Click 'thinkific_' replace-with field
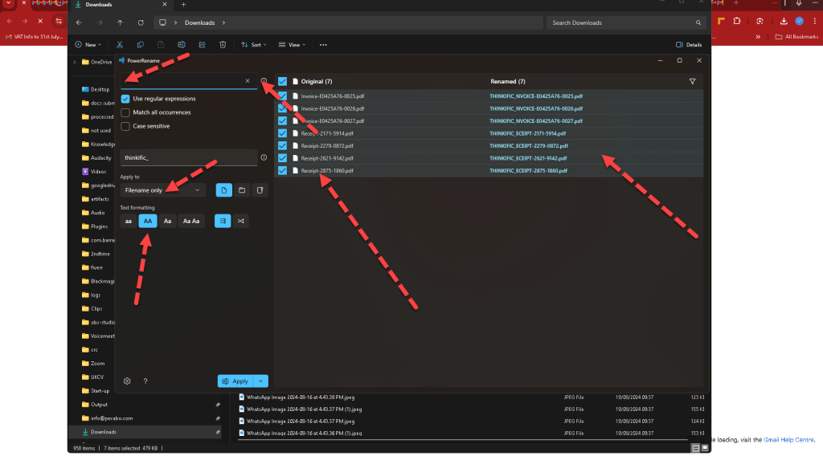Image resolution: width=823 pixels, height=456 pixels. click(189, 157)
